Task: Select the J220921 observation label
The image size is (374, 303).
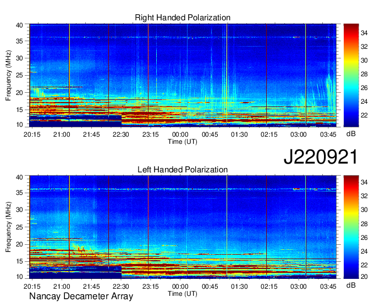Action: point(321,157)
